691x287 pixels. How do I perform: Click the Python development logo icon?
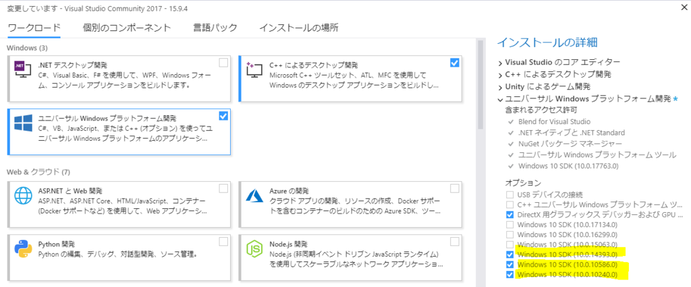[x=24, y=249]
